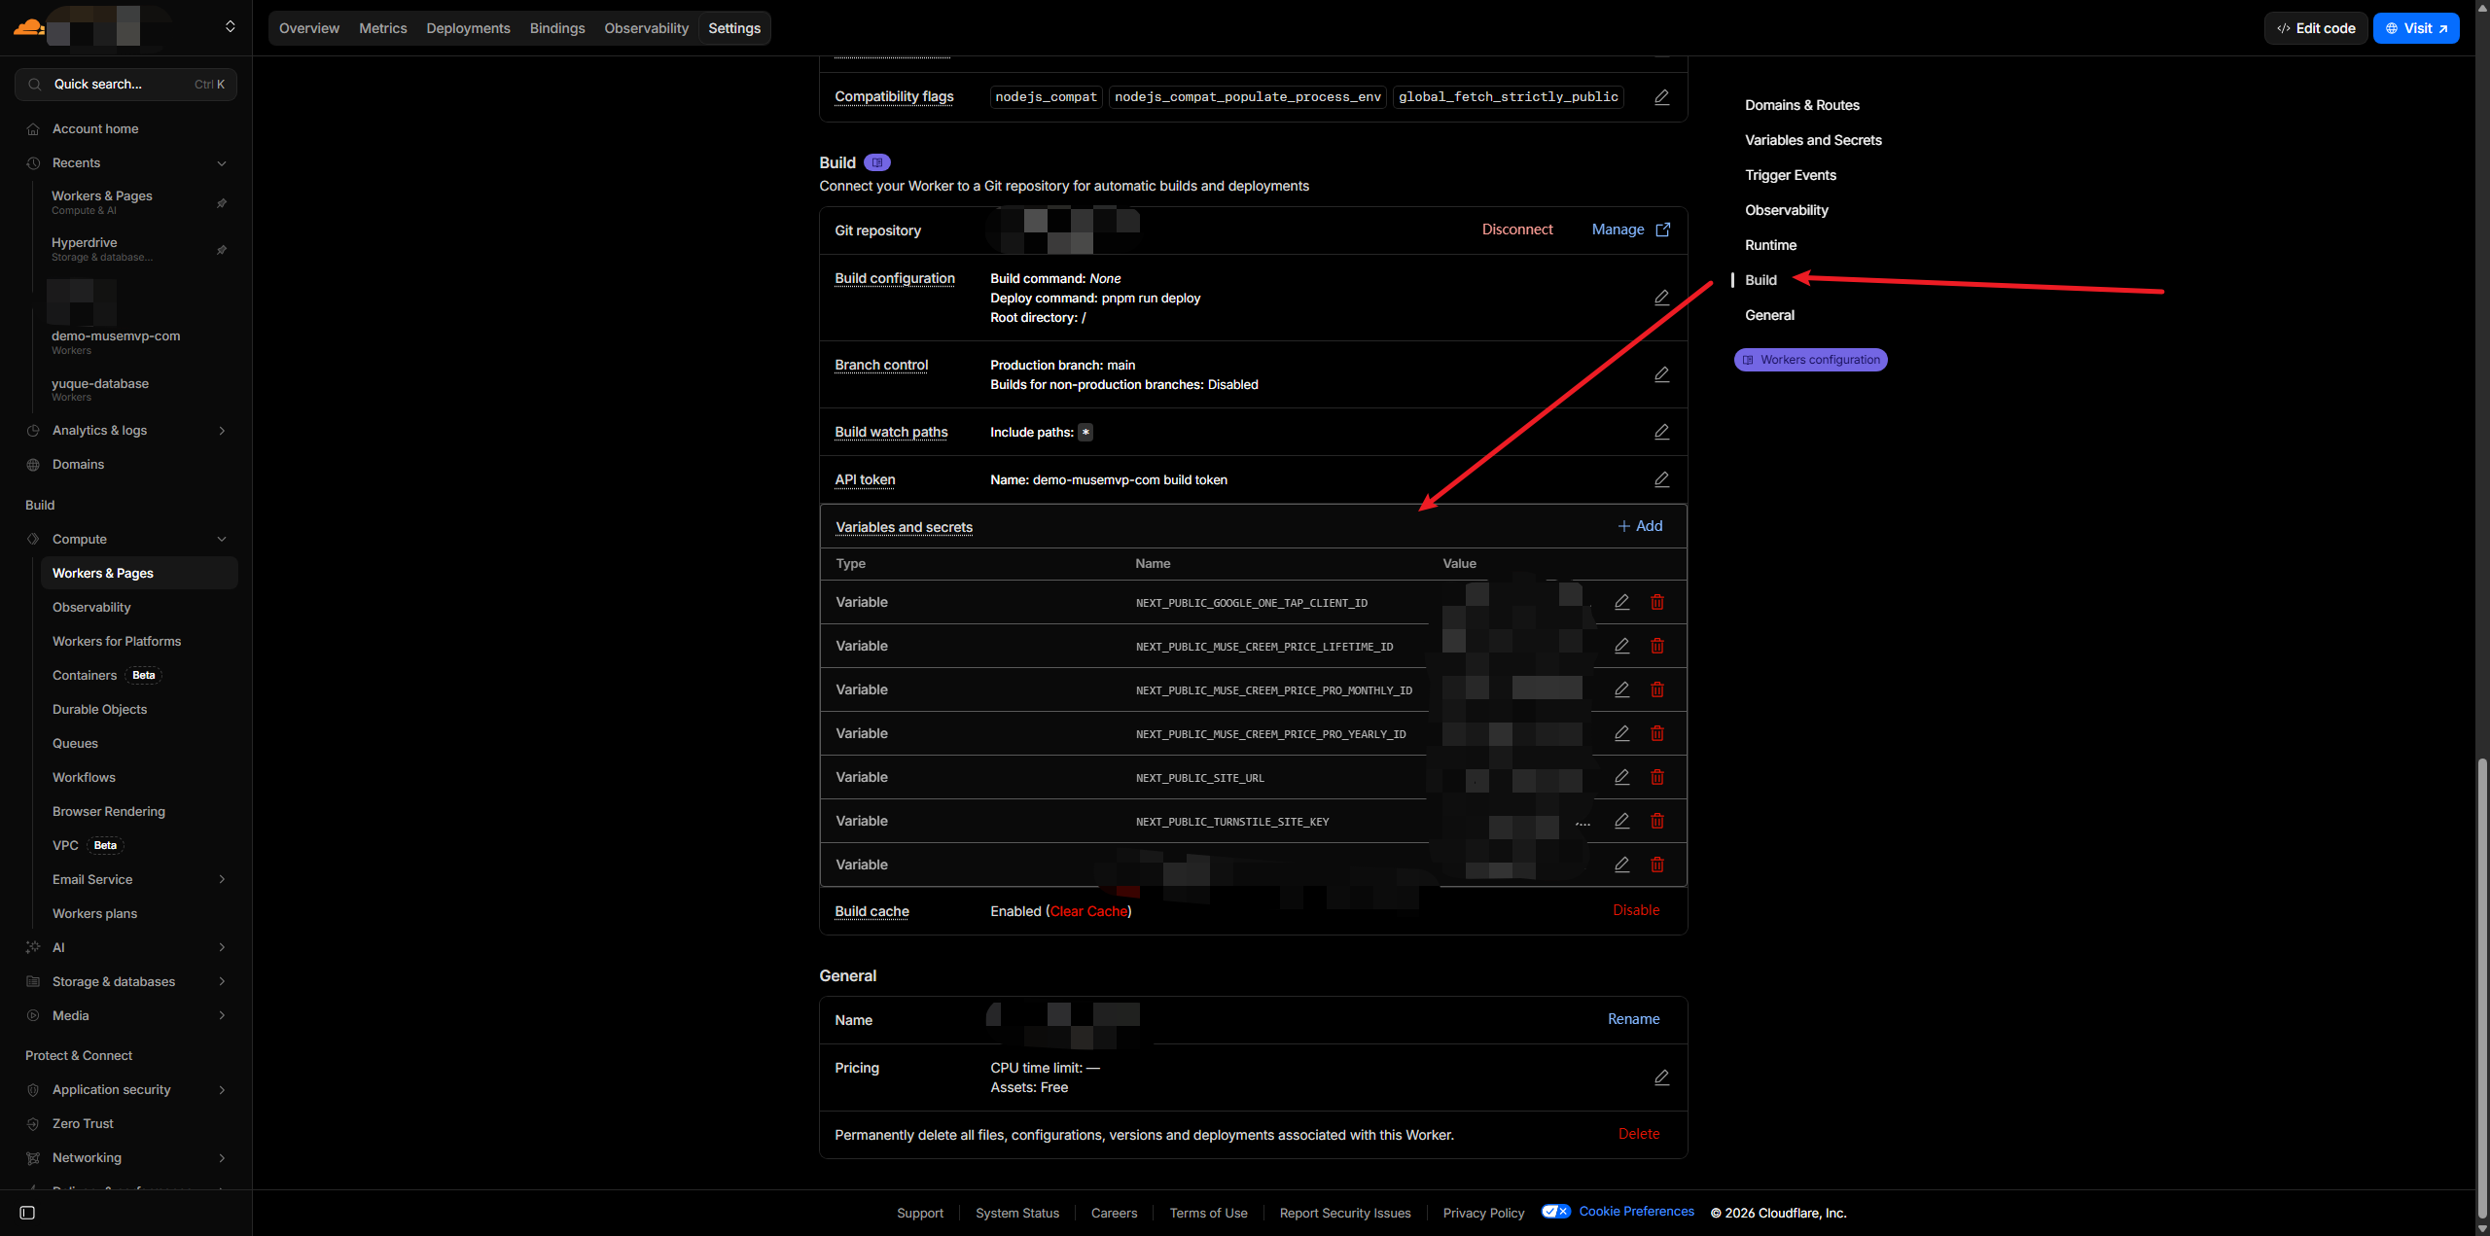Click the Quick search field
Viewport: 2490px width, 1236px height.
[x=125, y=85]
